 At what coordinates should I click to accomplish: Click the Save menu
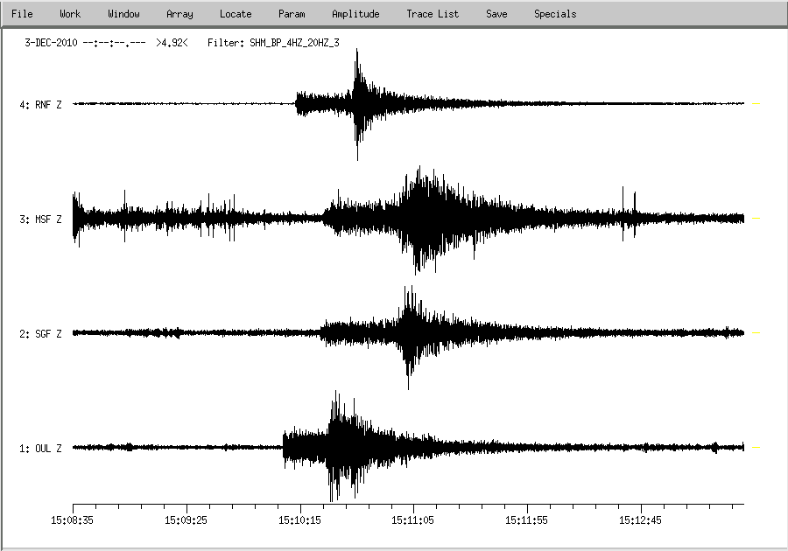click(x=496, y=14)
